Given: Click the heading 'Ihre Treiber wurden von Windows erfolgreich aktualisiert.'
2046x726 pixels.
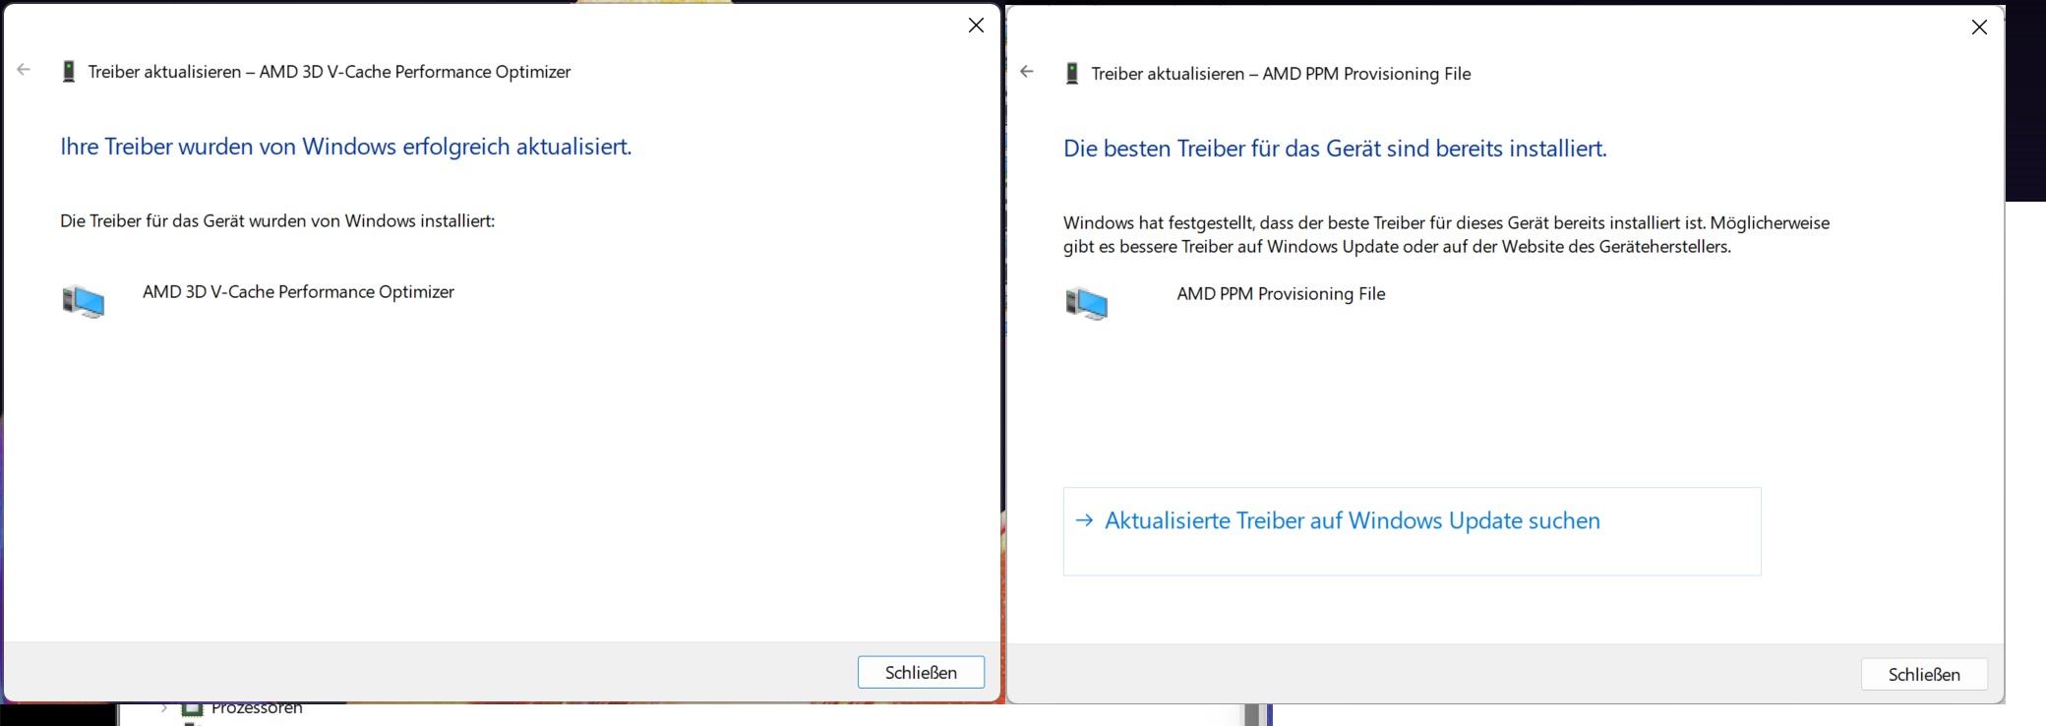Looking at the screenshot, I should tap(346, 147).
